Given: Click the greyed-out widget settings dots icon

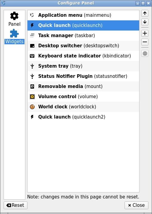Looking at the screenshot, I should pos(145,53).
